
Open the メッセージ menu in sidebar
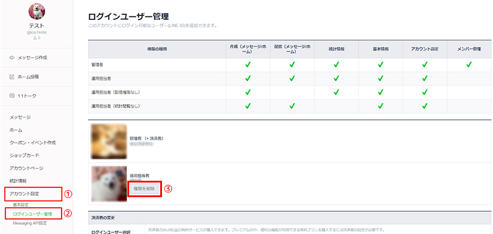pos(21,118)
